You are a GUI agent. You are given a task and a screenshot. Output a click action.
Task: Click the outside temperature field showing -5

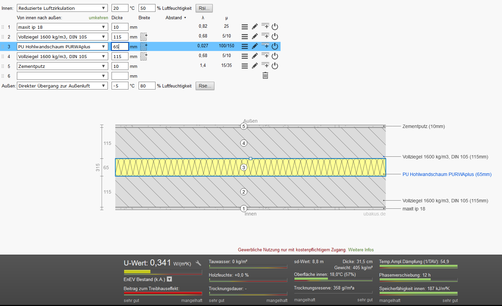tap(120, 86)
